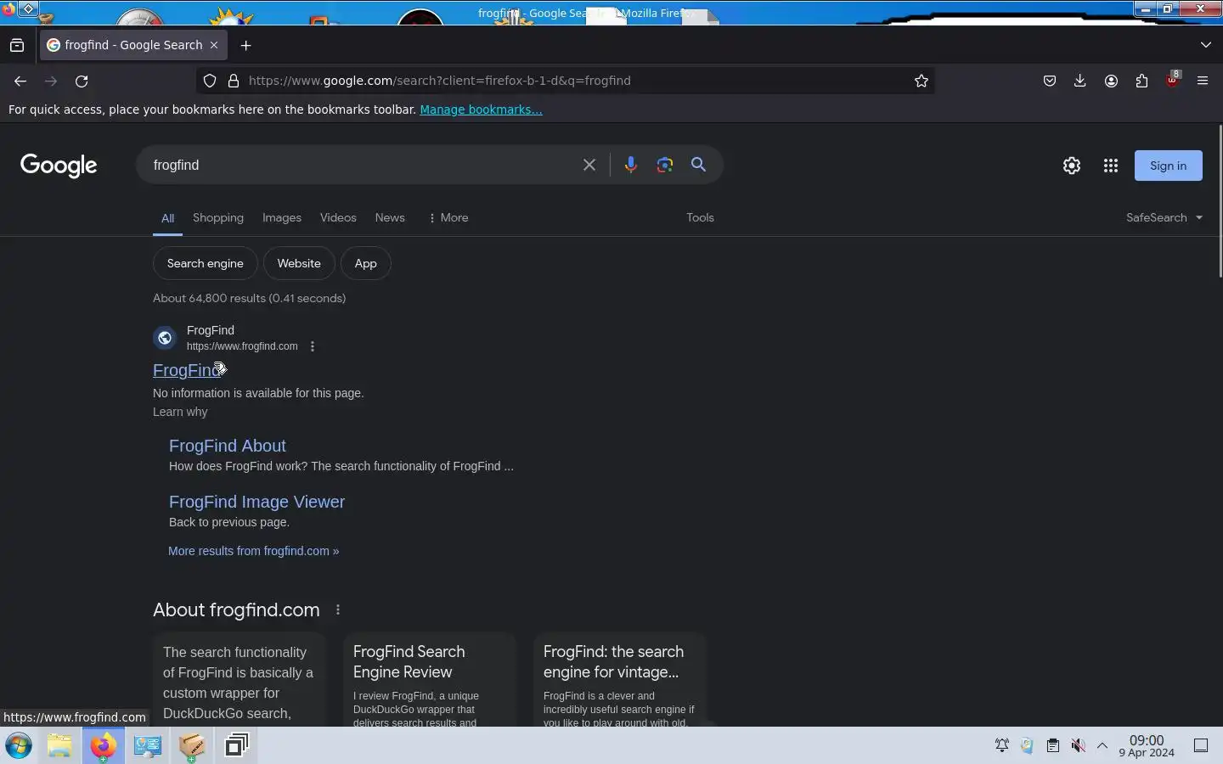Click the frogfind search input field
This screenshot has width=1223, height=764.
(x=361, y=165)
